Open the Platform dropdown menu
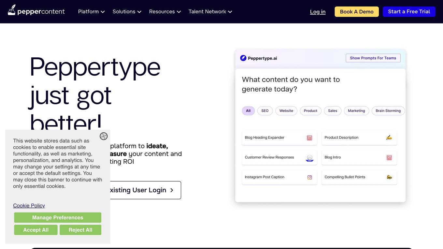Screen dimensions: 443x249 tap(91, 11)
